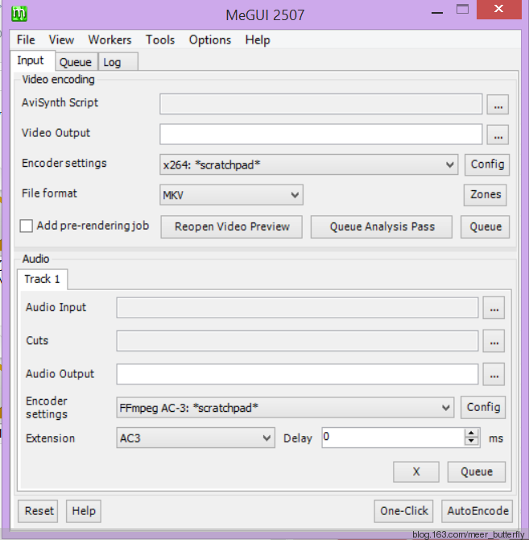
Task: Open the File menu
Action: point(26,40)
